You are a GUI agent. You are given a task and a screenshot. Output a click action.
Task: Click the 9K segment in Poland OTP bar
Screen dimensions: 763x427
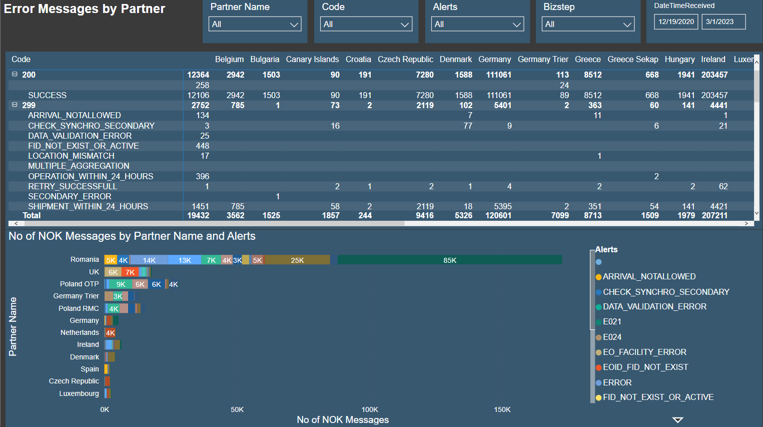121,284
